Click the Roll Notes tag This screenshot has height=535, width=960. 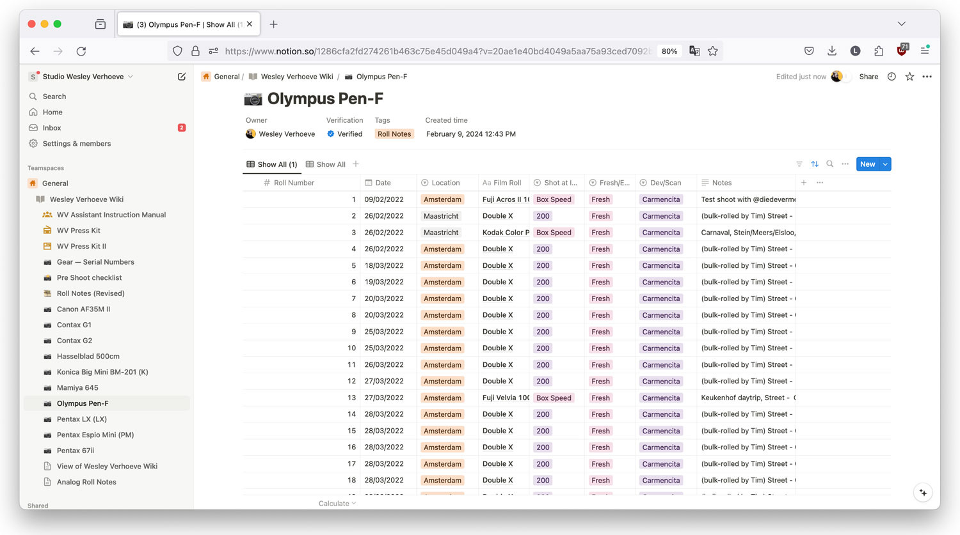[x=394, y=134]
